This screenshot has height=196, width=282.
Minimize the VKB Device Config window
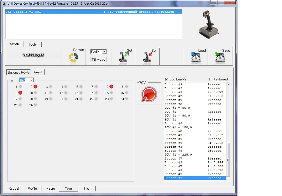click(x=214, y=2)
